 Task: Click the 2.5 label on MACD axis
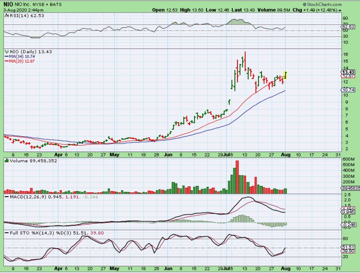tap(347, 195)
